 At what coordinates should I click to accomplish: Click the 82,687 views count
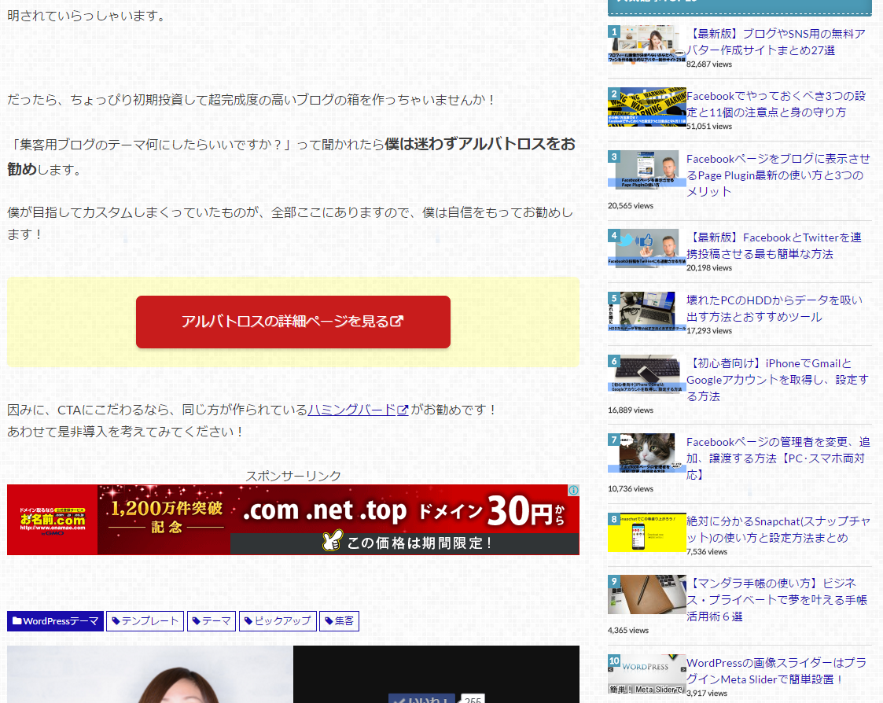tap(709, 64)
